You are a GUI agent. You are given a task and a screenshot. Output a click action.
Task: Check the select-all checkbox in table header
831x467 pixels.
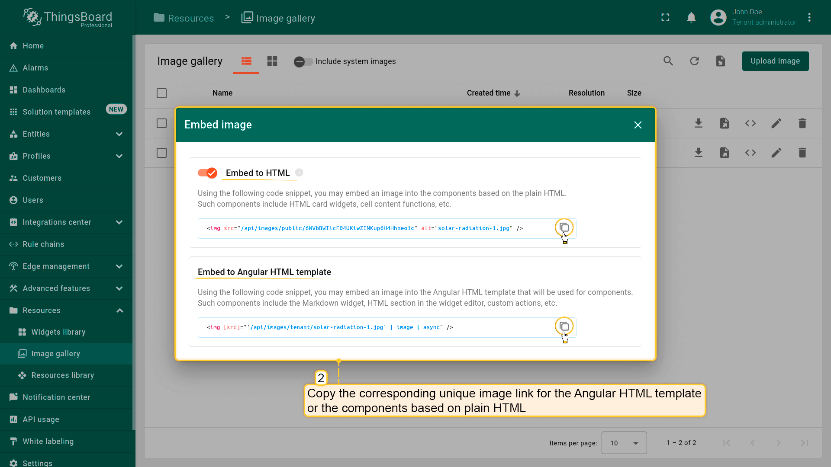point(161,93)
